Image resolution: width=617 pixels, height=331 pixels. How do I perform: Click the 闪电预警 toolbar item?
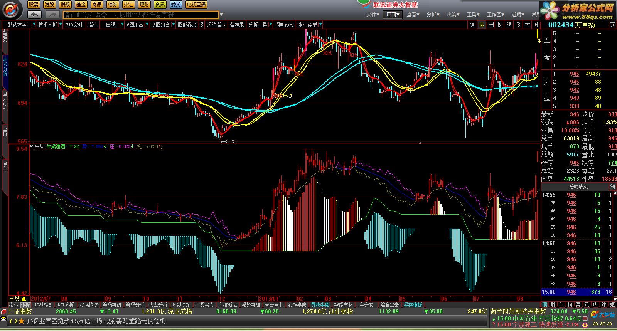pyautogui.click(x=284, y=25)
